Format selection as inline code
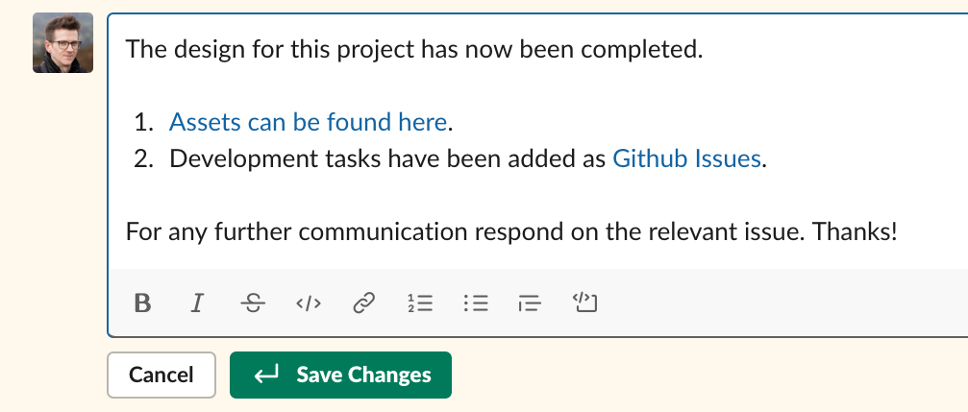Viewport: 968px width, 412px height. (x=308, y=303)
